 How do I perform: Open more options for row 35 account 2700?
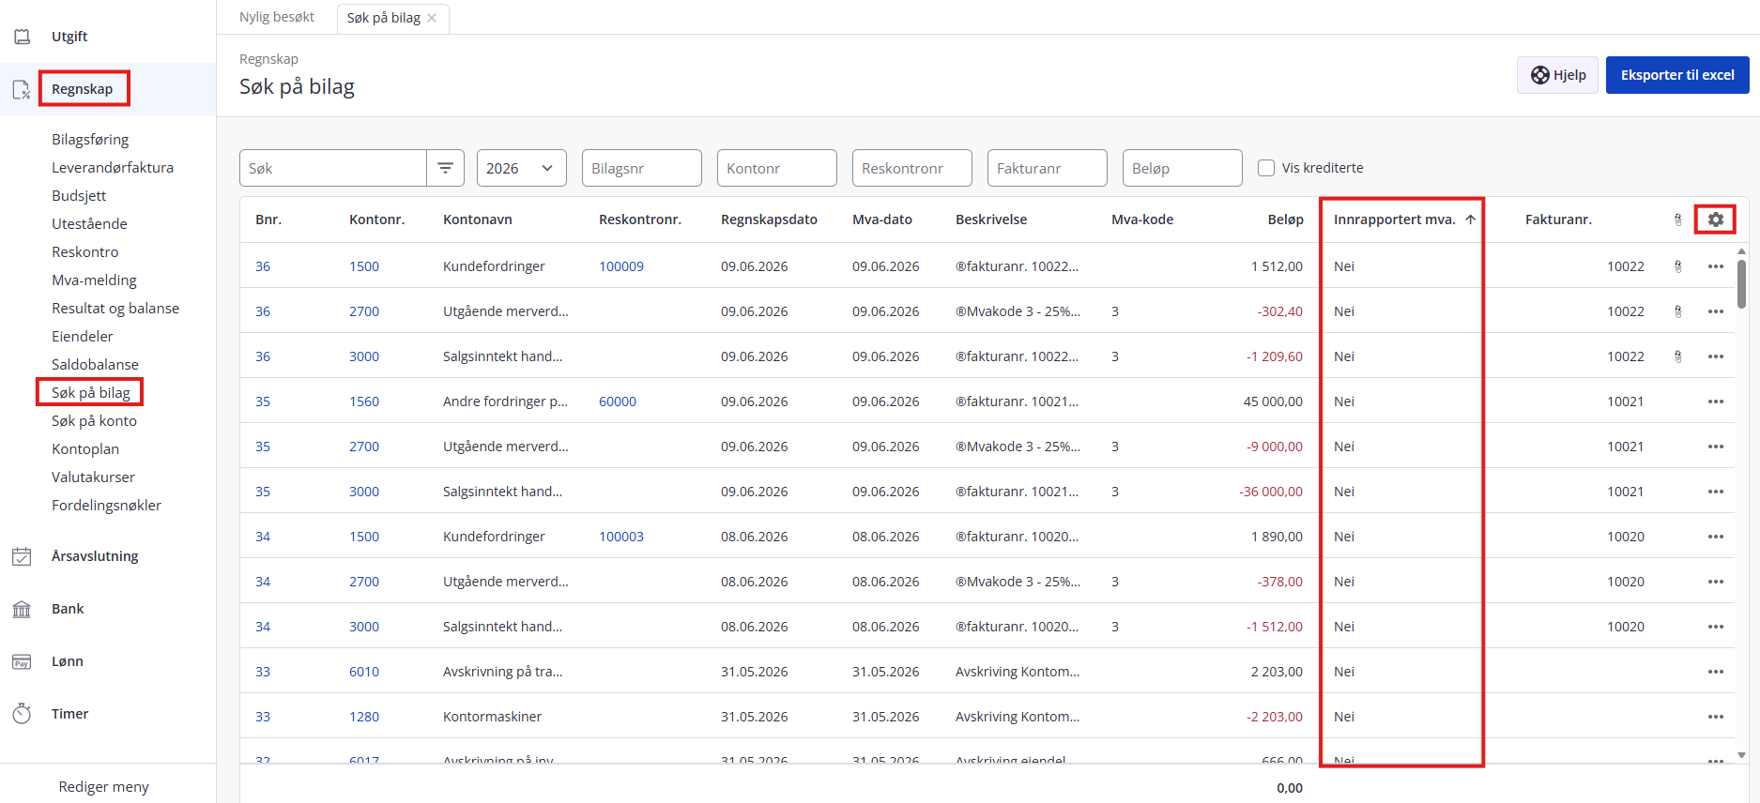[1716, 447]
